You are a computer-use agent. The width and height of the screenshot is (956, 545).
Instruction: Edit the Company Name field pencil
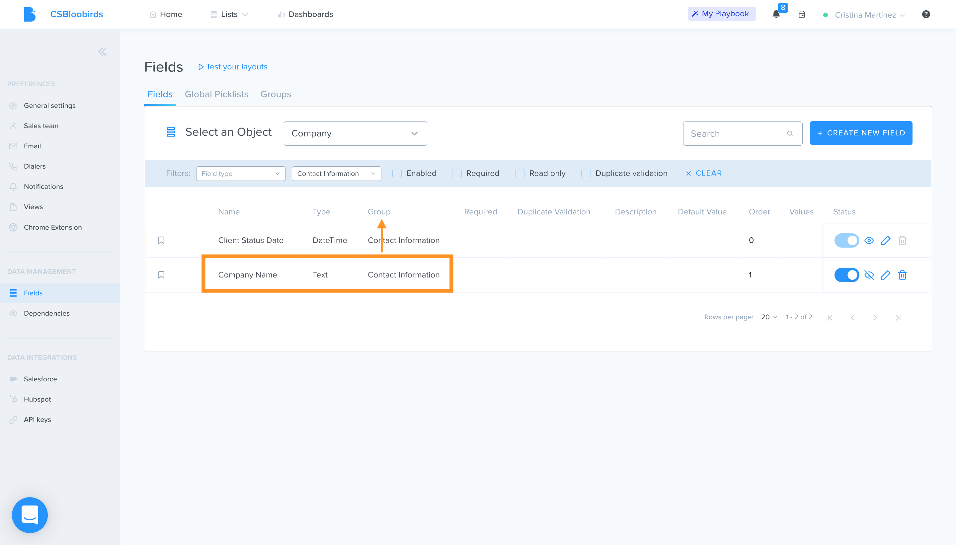886,275
